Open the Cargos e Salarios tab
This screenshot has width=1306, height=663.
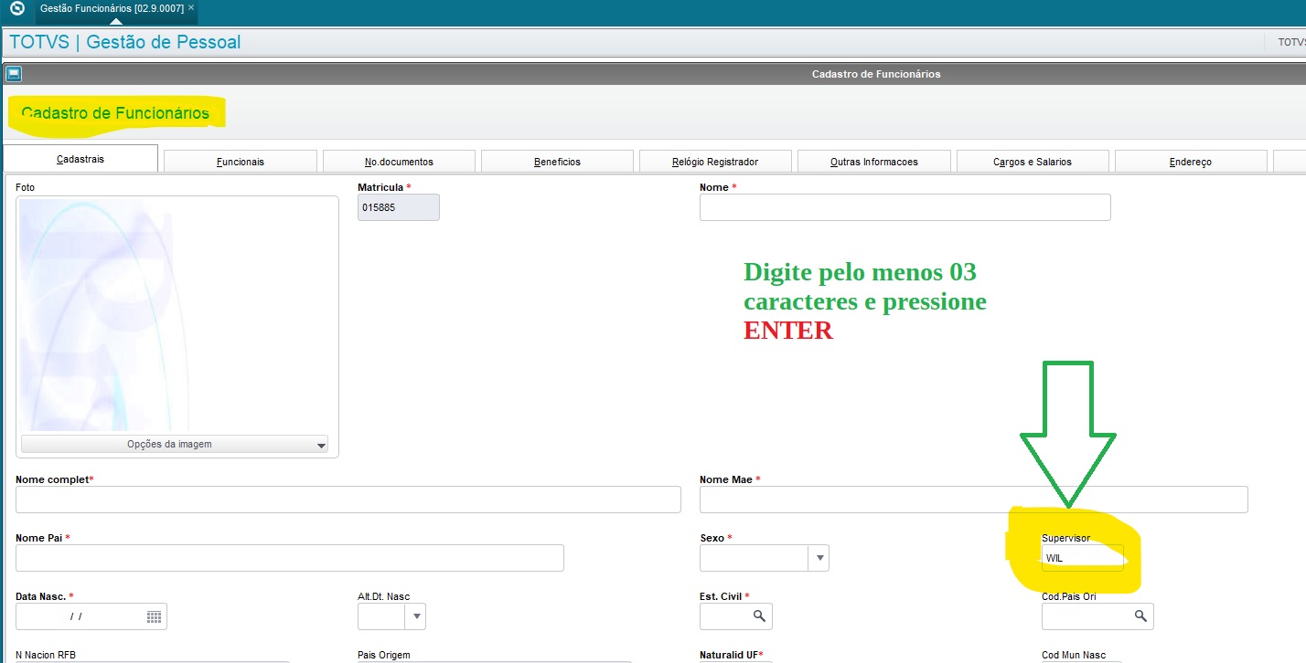pos(1032,162)
